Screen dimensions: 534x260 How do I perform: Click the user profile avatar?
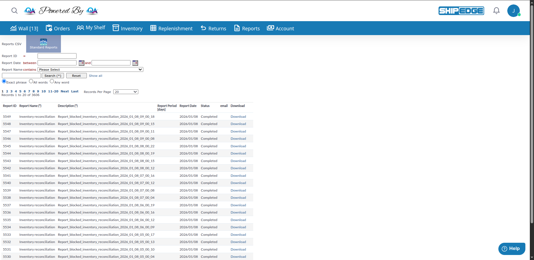514,11
